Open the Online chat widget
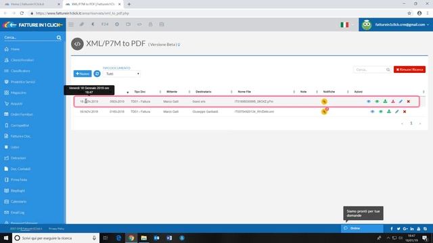The image size is (433, 243). 362,228
